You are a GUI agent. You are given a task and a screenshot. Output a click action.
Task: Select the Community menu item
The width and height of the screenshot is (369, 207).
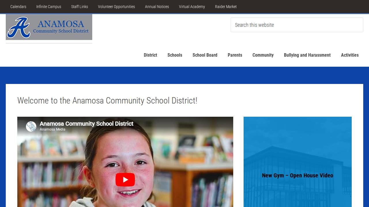coord(263,55)
